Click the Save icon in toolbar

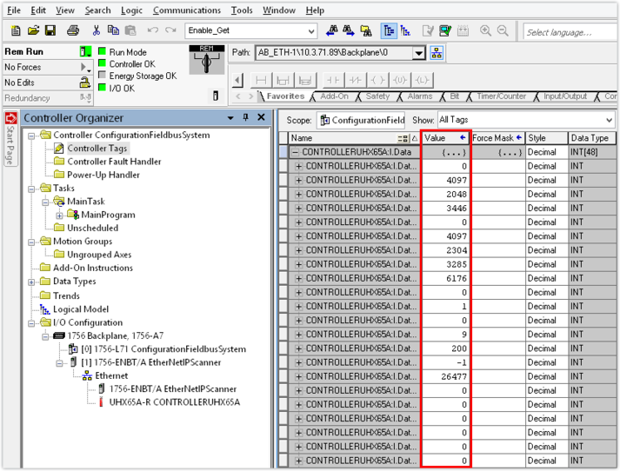click(x=50, y=30)
